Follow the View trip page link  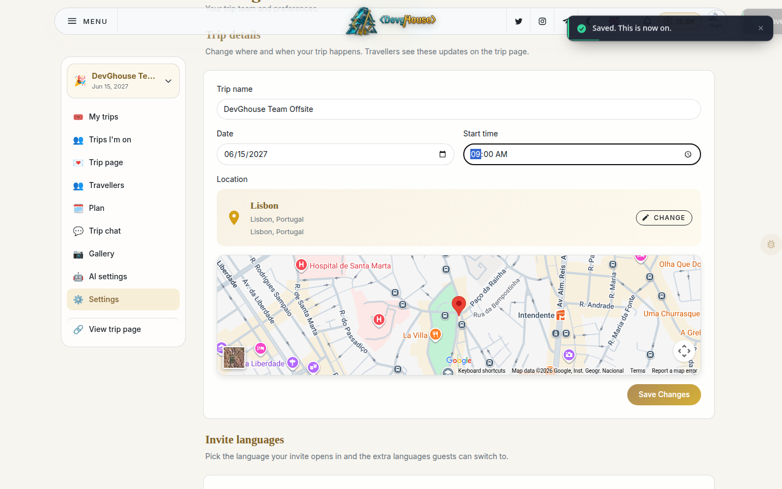pyautogui.click(x=123, y=329)
